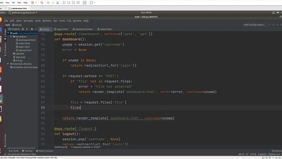Open the volume icon in the Ubuntu top bar
The image size is (282, 159).
click(278, 13)
